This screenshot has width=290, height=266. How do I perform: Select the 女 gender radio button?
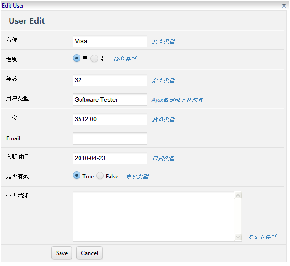point(94,59)
